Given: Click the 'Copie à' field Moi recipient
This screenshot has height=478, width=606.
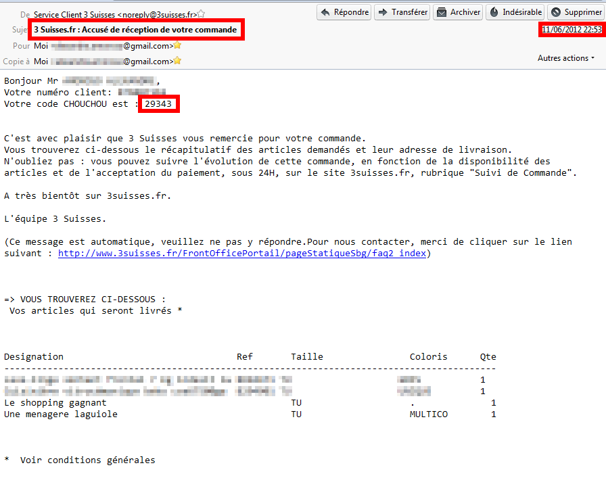Looking at the screenshot, I should [103, 62].
